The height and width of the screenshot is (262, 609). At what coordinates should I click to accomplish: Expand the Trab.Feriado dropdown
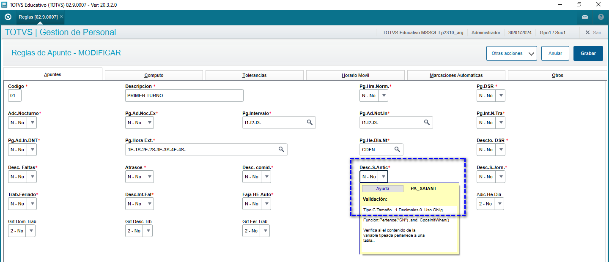(x=32, y=204)
